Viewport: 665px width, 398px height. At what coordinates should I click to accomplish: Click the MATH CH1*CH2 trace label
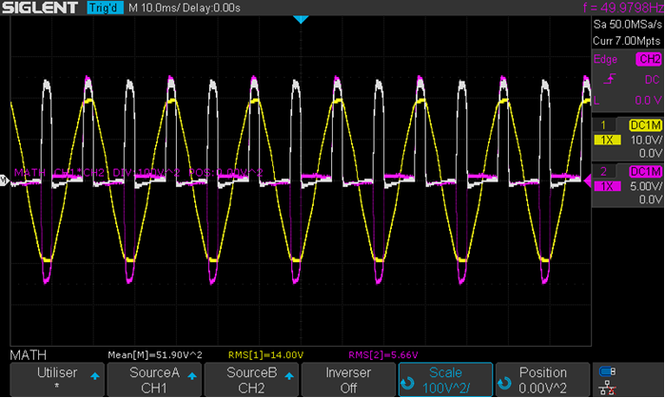(x=138, y=173)
